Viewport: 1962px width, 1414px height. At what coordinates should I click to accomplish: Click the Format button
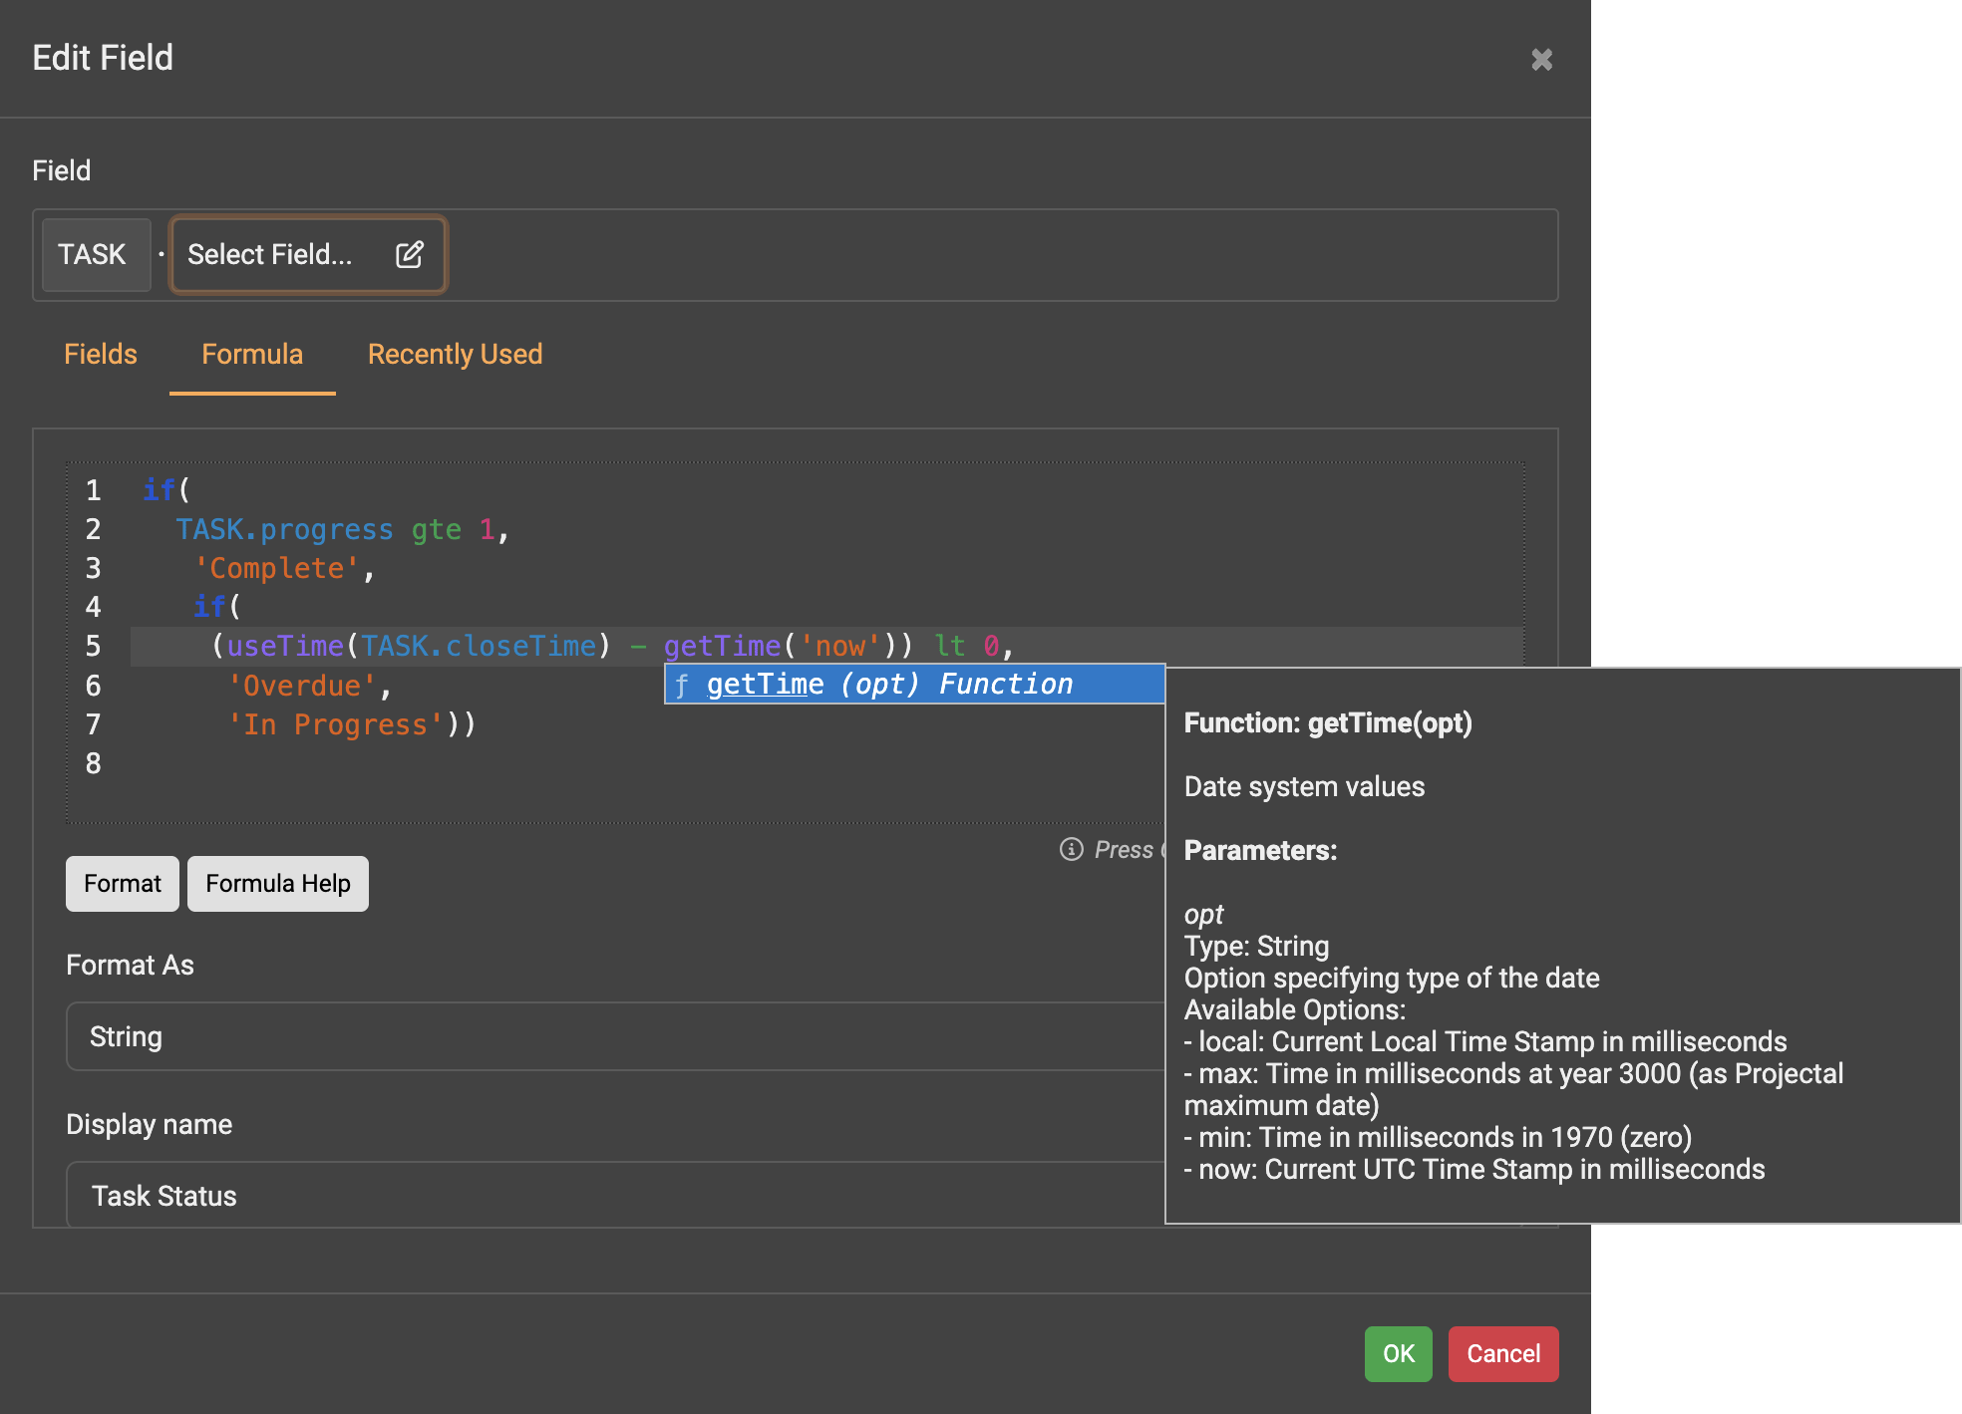tap(123, 884)
